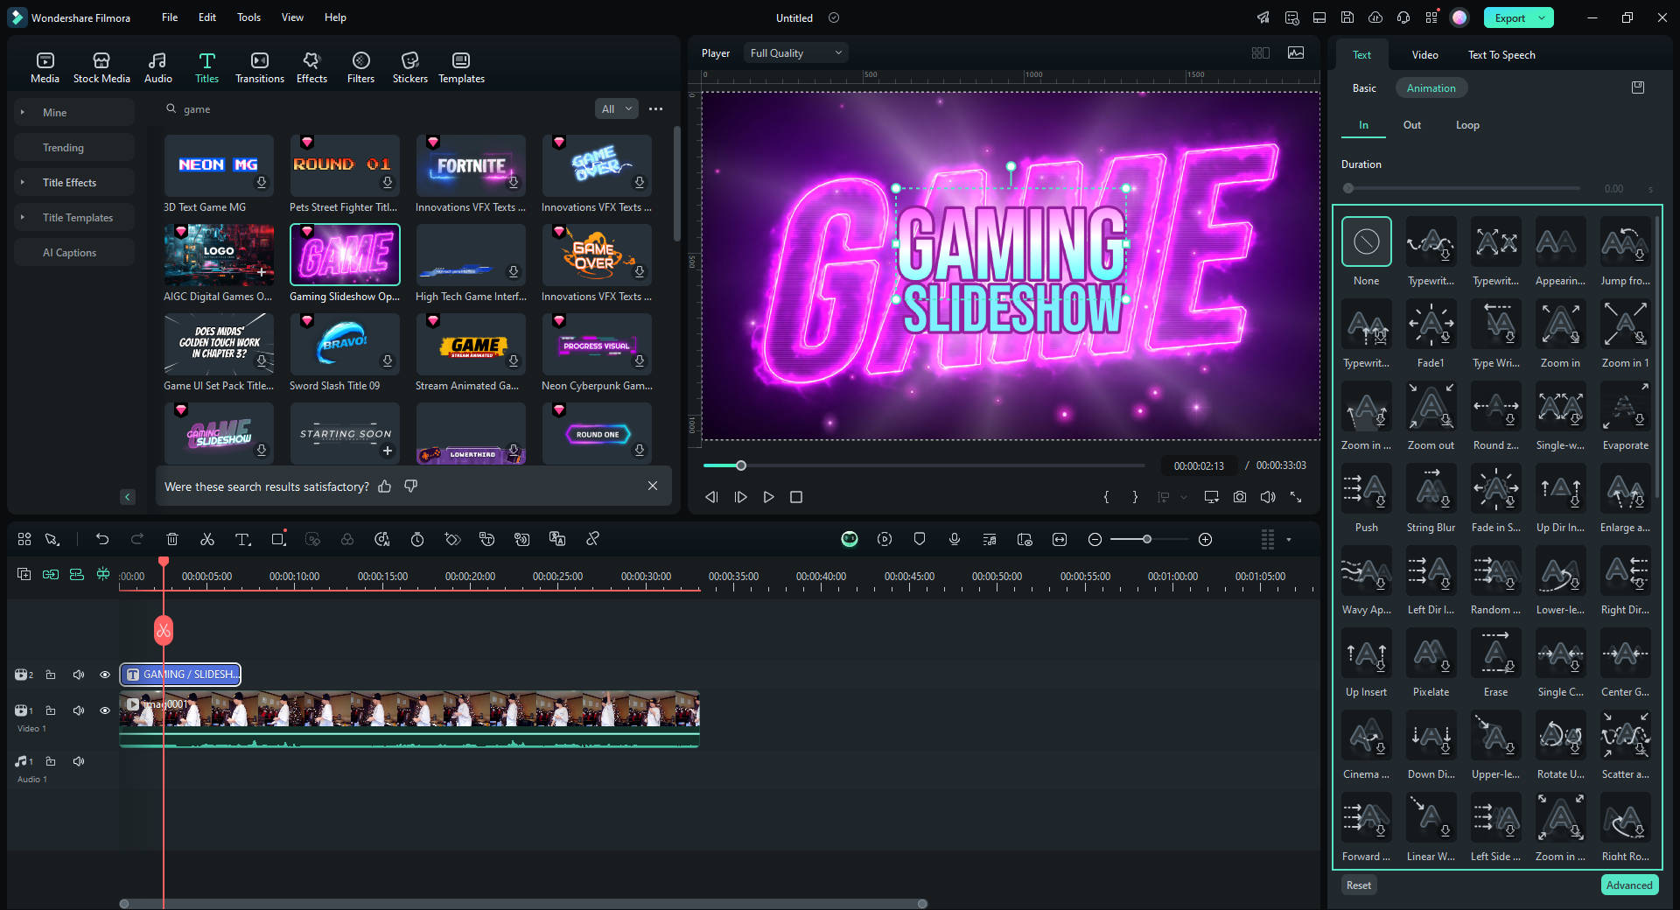The image size is (1680, 910).
Task: Click the Delete trash icon in timeline toolbar
Action: point(172,539)
